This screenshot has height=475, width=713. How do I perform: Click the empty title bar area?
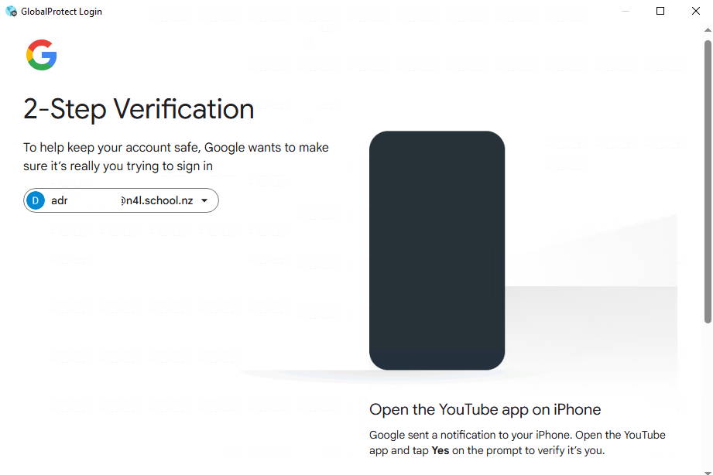(348, 12)
